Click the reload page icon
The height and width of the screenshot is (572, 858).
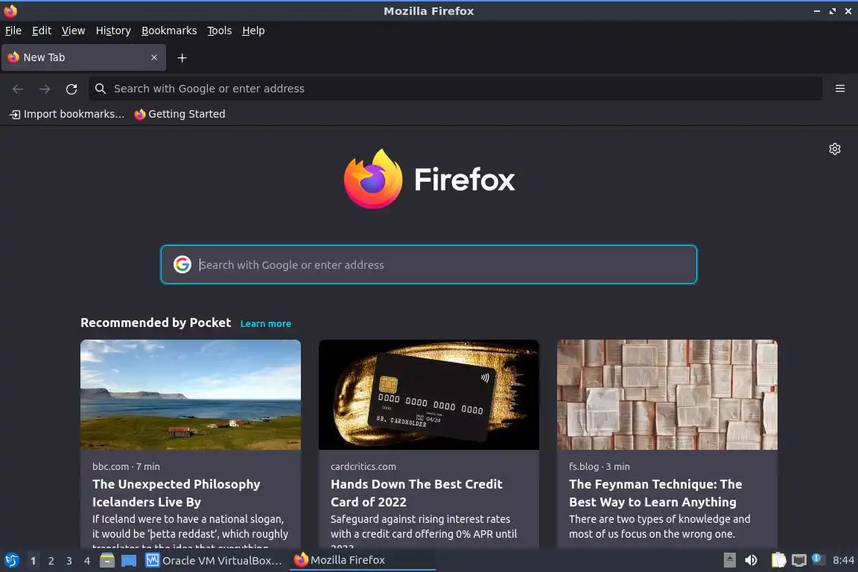(71, 89)
